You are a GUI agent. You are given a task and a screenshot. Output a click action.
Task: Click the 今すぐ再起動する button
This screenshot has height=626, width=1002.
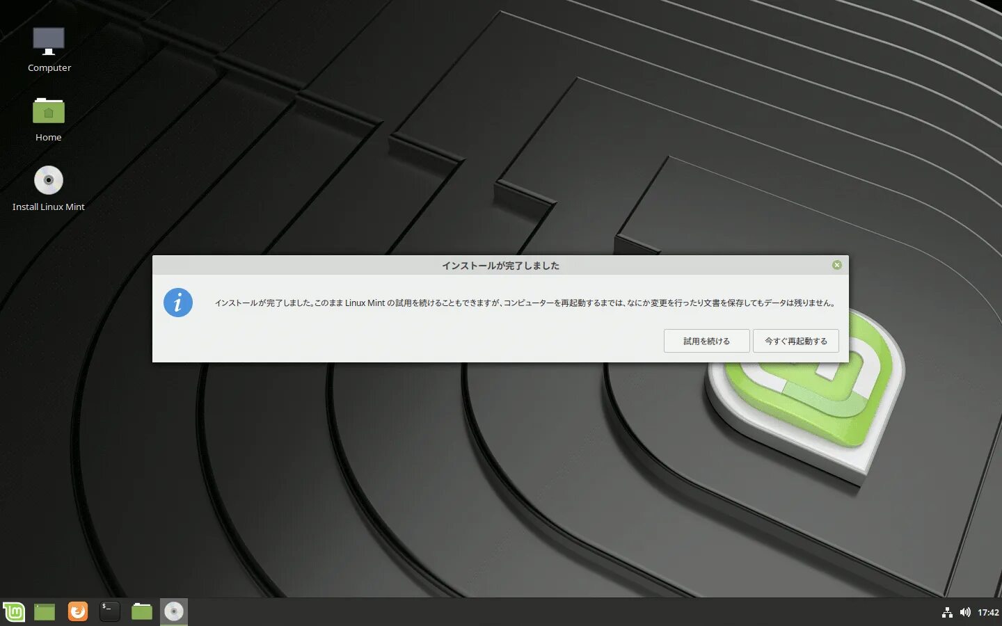point(796,341)
